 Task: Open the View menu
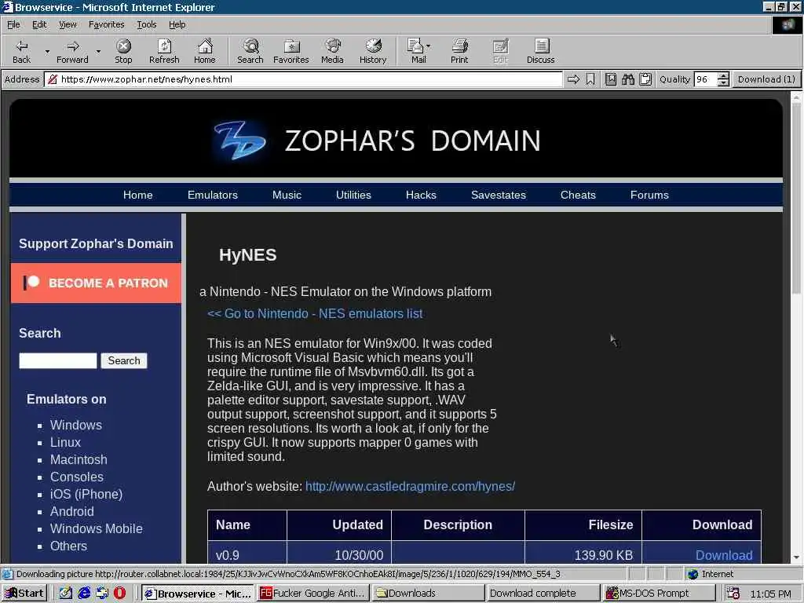coord(68,24)
